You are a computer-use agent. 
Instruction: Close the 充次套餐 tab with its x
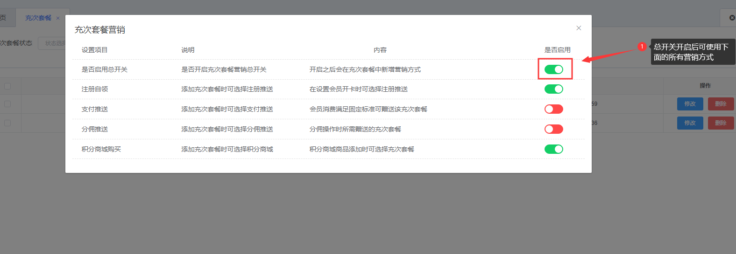point(58,18)
